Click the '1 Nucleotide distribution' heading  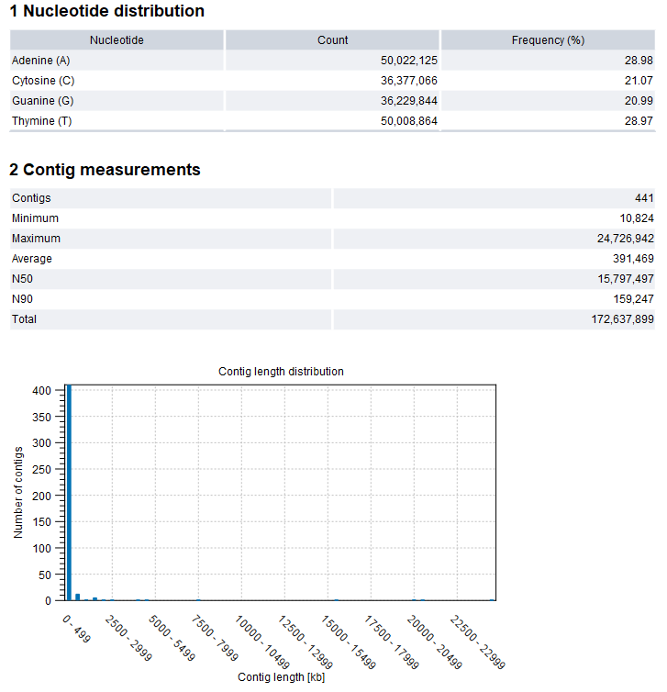[106, 12]
